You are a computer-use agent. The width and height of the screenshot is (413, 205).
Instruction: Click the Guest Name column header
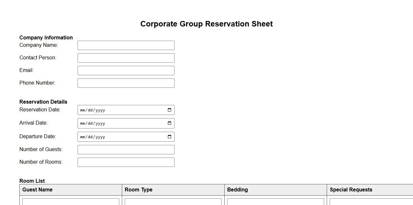point(37,190)
